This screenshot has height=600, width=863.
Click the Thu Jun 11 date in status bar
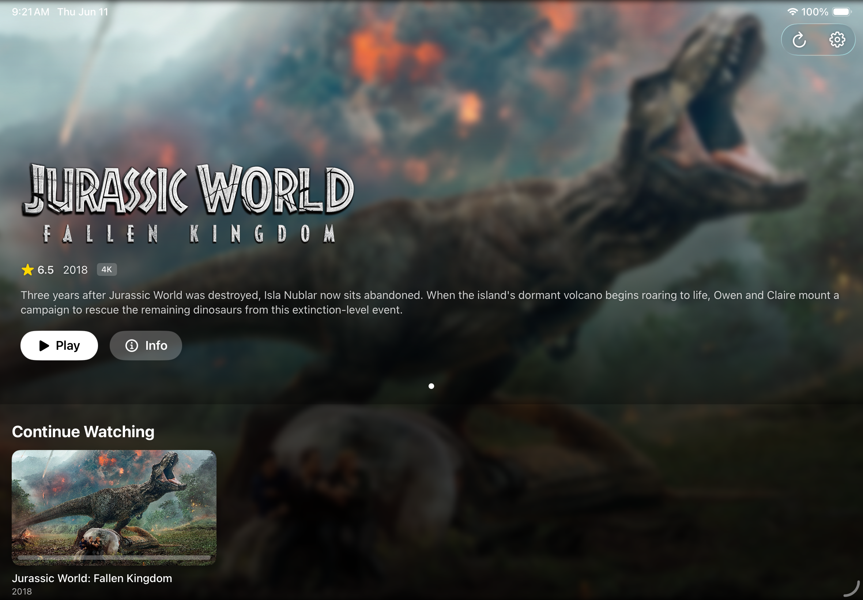[83, 12]
